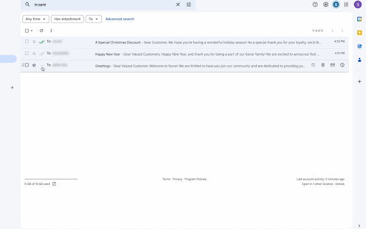
Task: Delete the Greetings email
Action: click(x=323, y=65)
